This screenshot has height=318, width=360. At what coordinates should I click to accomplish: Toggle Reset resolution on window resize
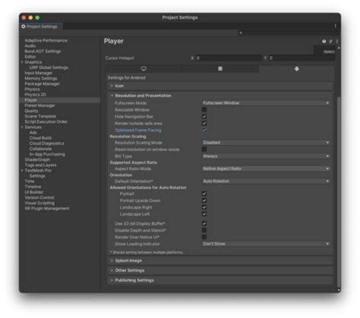(204, 149)
